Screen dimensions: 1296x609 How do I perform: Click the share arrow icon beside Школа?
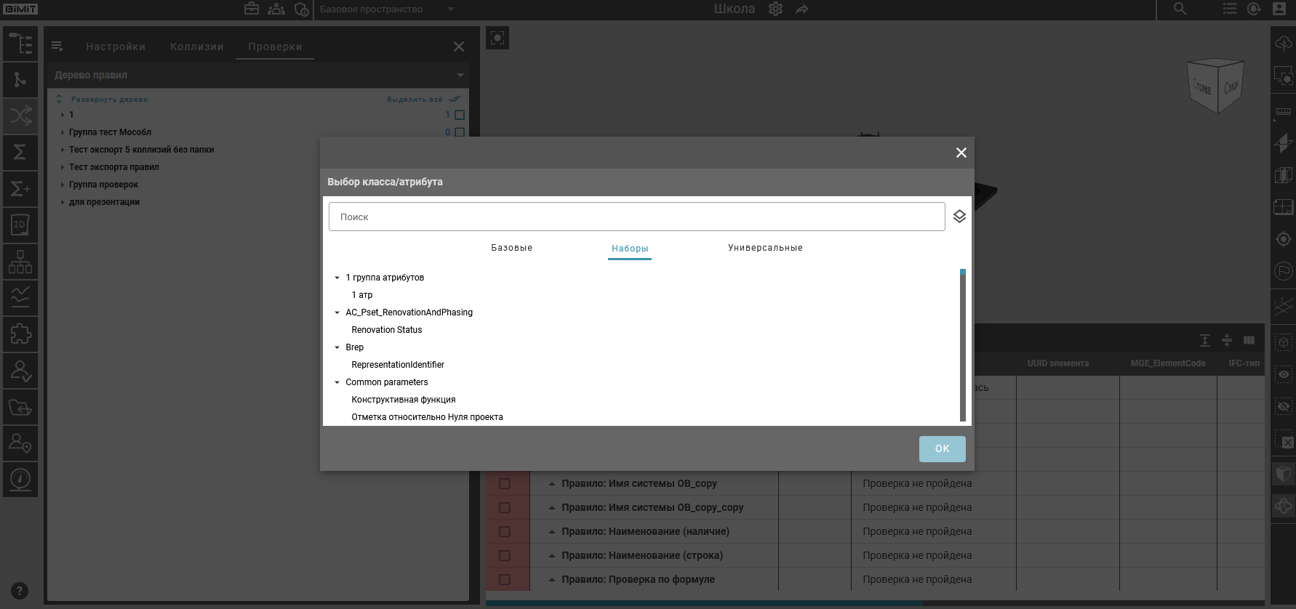(801, 9)
